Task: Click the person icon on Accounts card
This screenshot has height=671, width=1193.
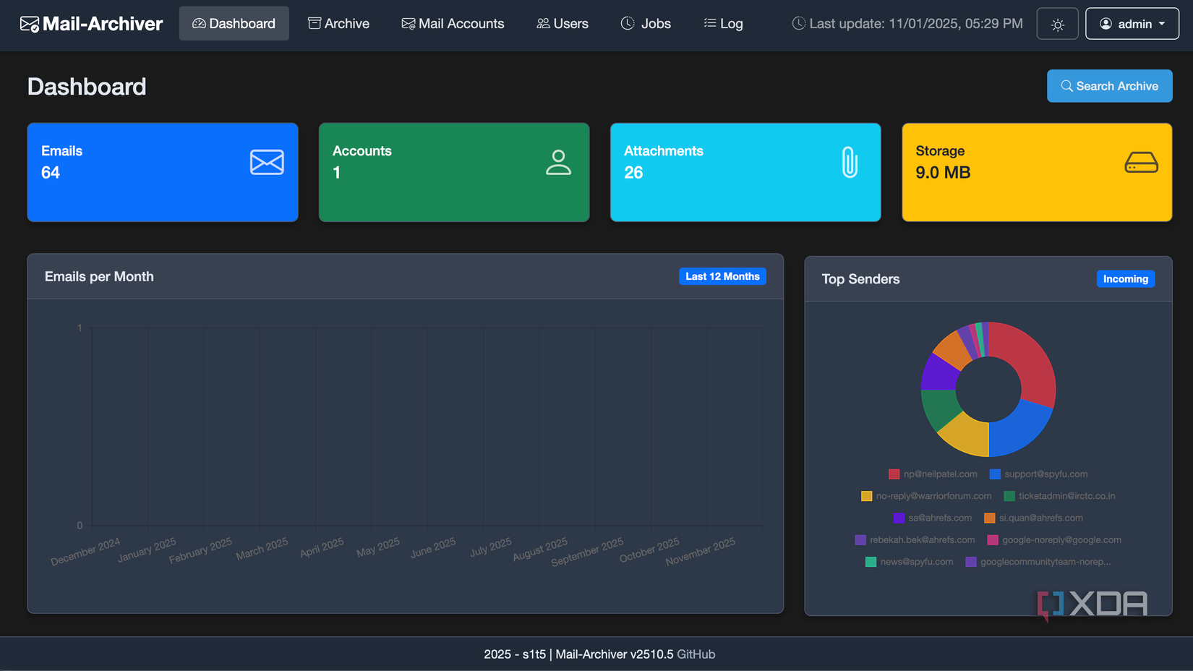Action: pos(558,162)
